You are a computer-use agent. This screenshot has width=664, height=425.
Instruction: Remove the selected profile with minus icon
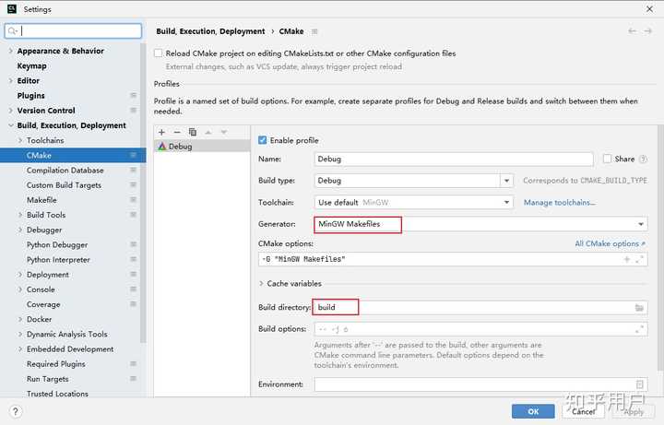pos(177,133)
